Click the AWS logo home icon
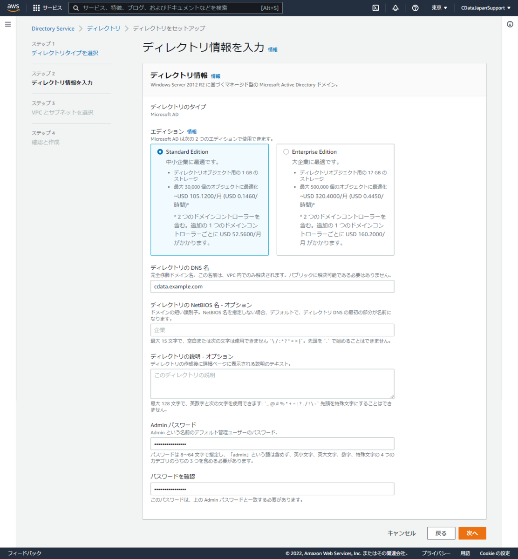Image resolution: width=518 pixels, height=559 pixels. pyautogui.click(x=13, y=8)
